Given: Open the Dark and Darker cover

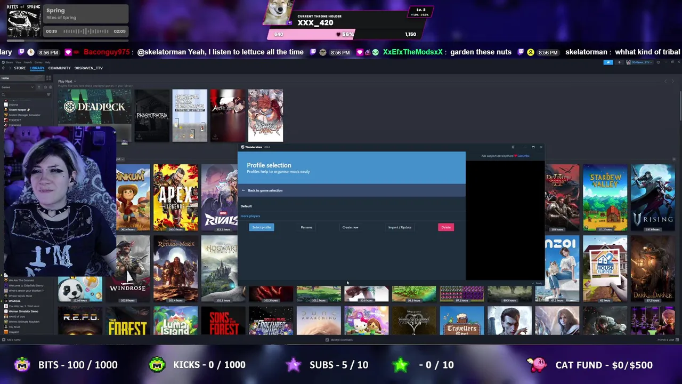Looking at the screenshot, I should point(653,268).
